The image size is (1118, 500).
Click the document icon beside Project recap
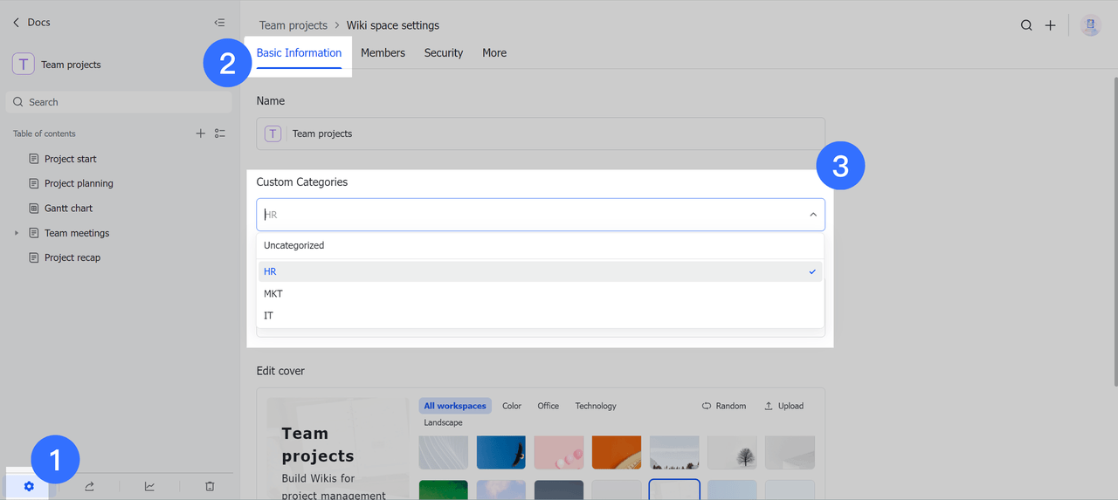pos(34,257)
